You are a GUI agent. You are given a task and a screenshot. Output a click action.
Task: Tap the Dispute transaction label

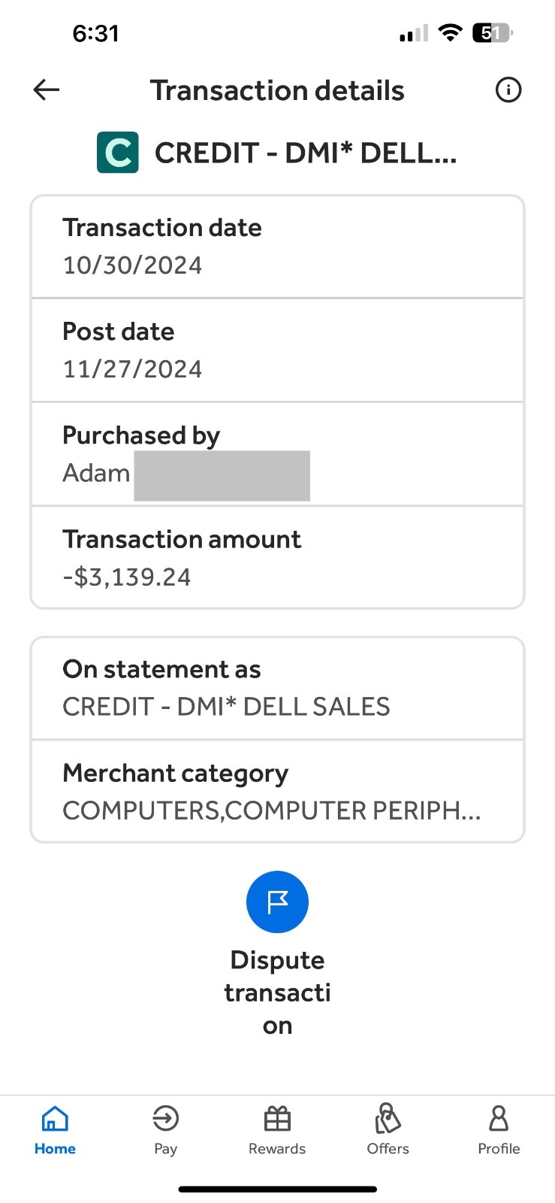coord(277,992)
